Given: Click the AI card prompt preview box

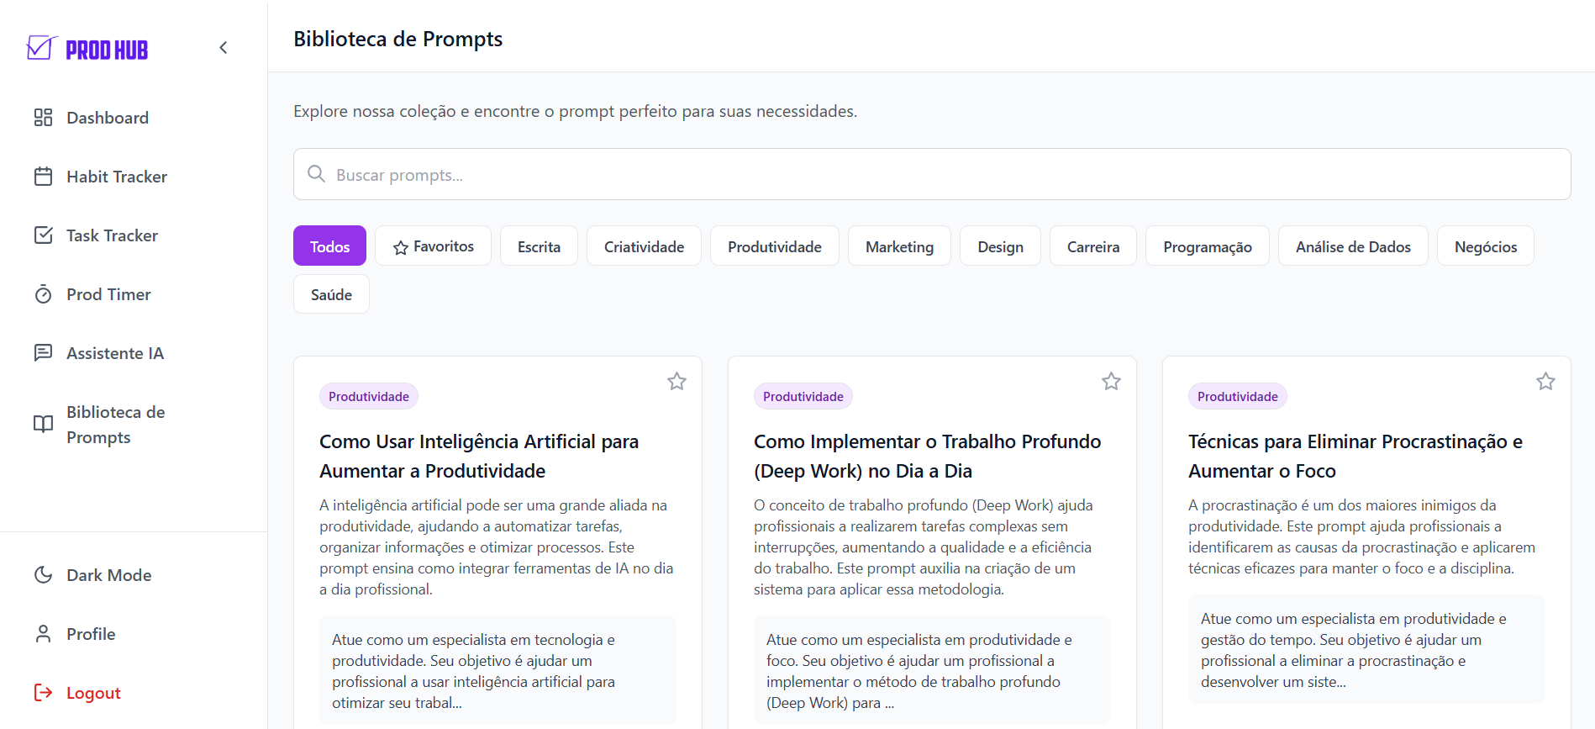Looking at the screenshot, I should click(x=497, y=670).
